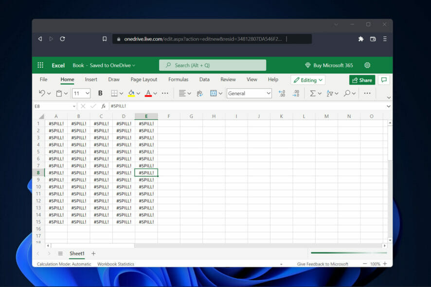Screen dimensions: 431x287
Task: Click the Undo icon
Action: [42, 93]
